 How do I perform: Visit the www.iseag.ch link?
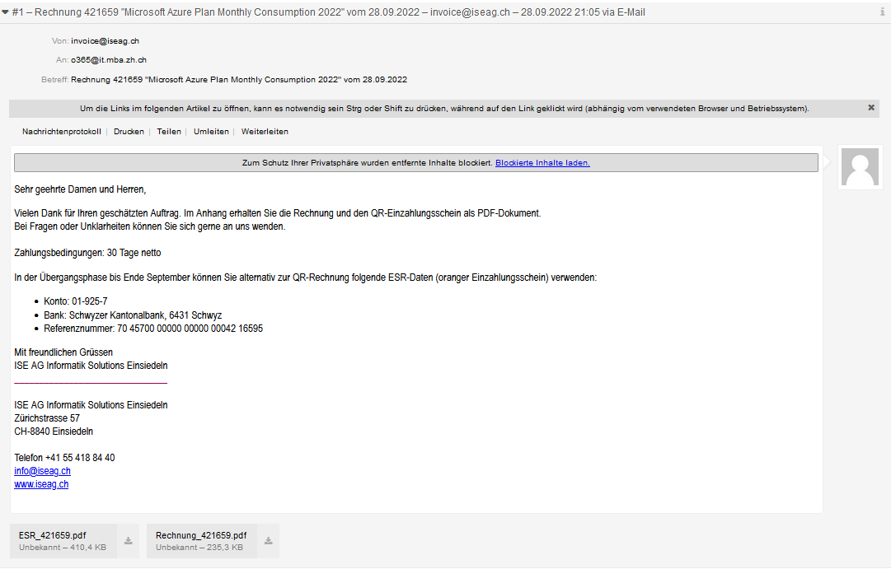(41, 484)
